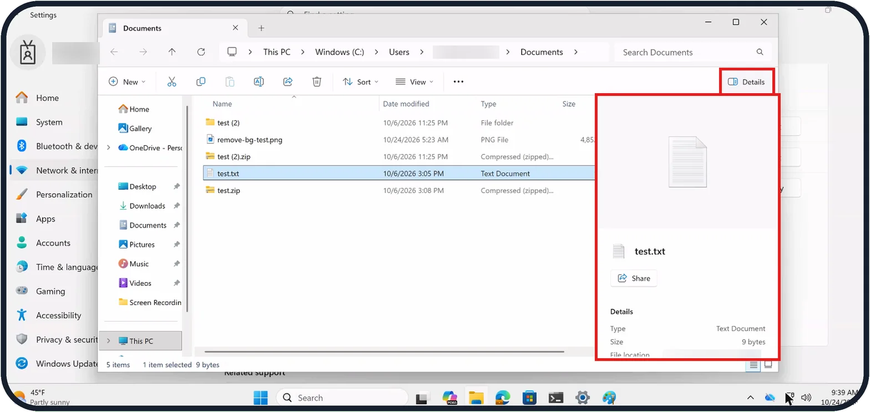This screenshot has height=412, width=870.
Task: Click the Back navigation arrow
Action: [114, 52]
